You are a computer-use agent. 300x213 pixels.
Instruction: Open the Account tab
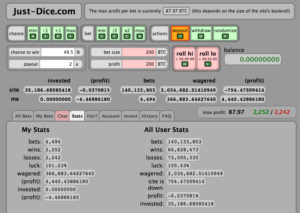point(111,116)
